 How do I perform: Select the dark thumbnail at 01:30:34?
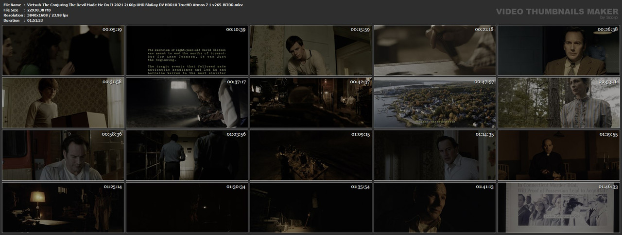pos(187,207)
